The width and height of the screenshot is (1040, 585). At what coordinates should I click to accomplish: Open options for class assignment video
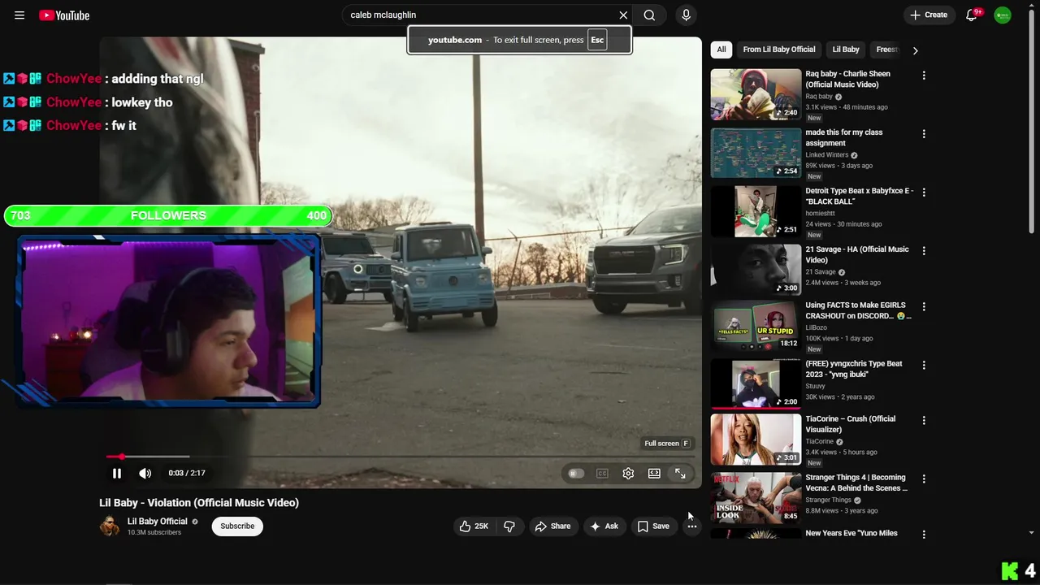[x=924, y=134]
